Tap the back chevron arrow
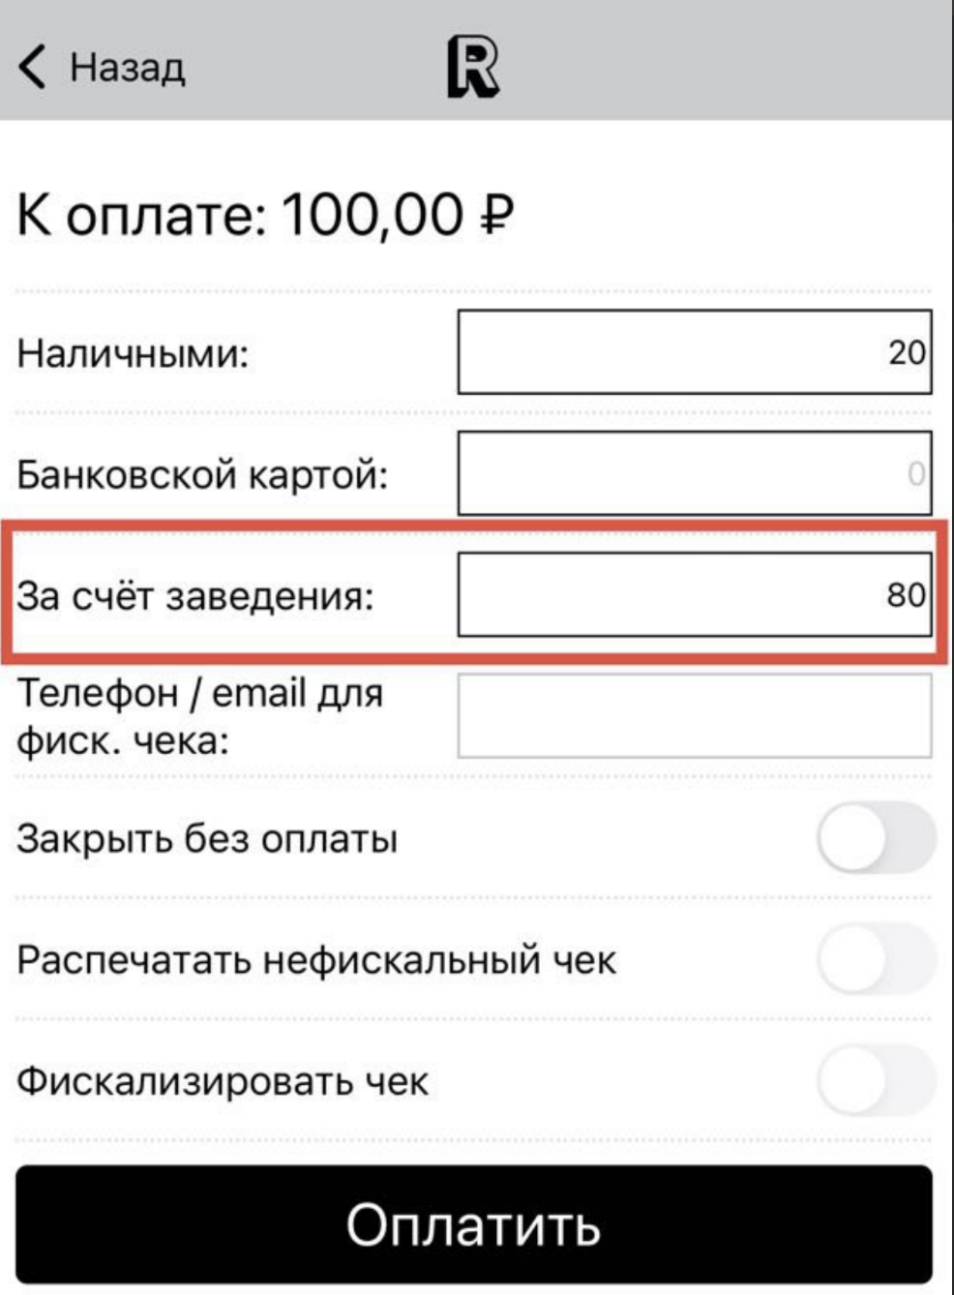Image resolution: width=954 pixels, height=1295 pixels. (x=32, y=67)
